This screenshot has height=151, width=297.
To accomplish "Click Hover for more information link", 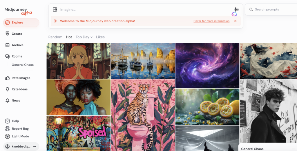I will click(211, 21).
